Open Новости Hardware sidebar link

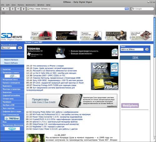[11, 60]
